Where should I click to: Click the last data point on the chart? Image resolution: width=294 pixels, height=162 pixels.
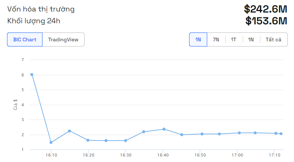coord(281,134)
